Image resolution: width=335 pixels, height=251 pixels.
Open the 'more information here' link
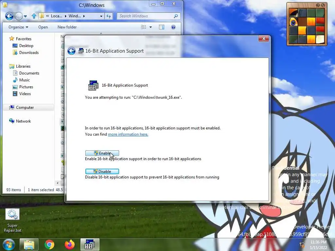[x=128, y=134]
